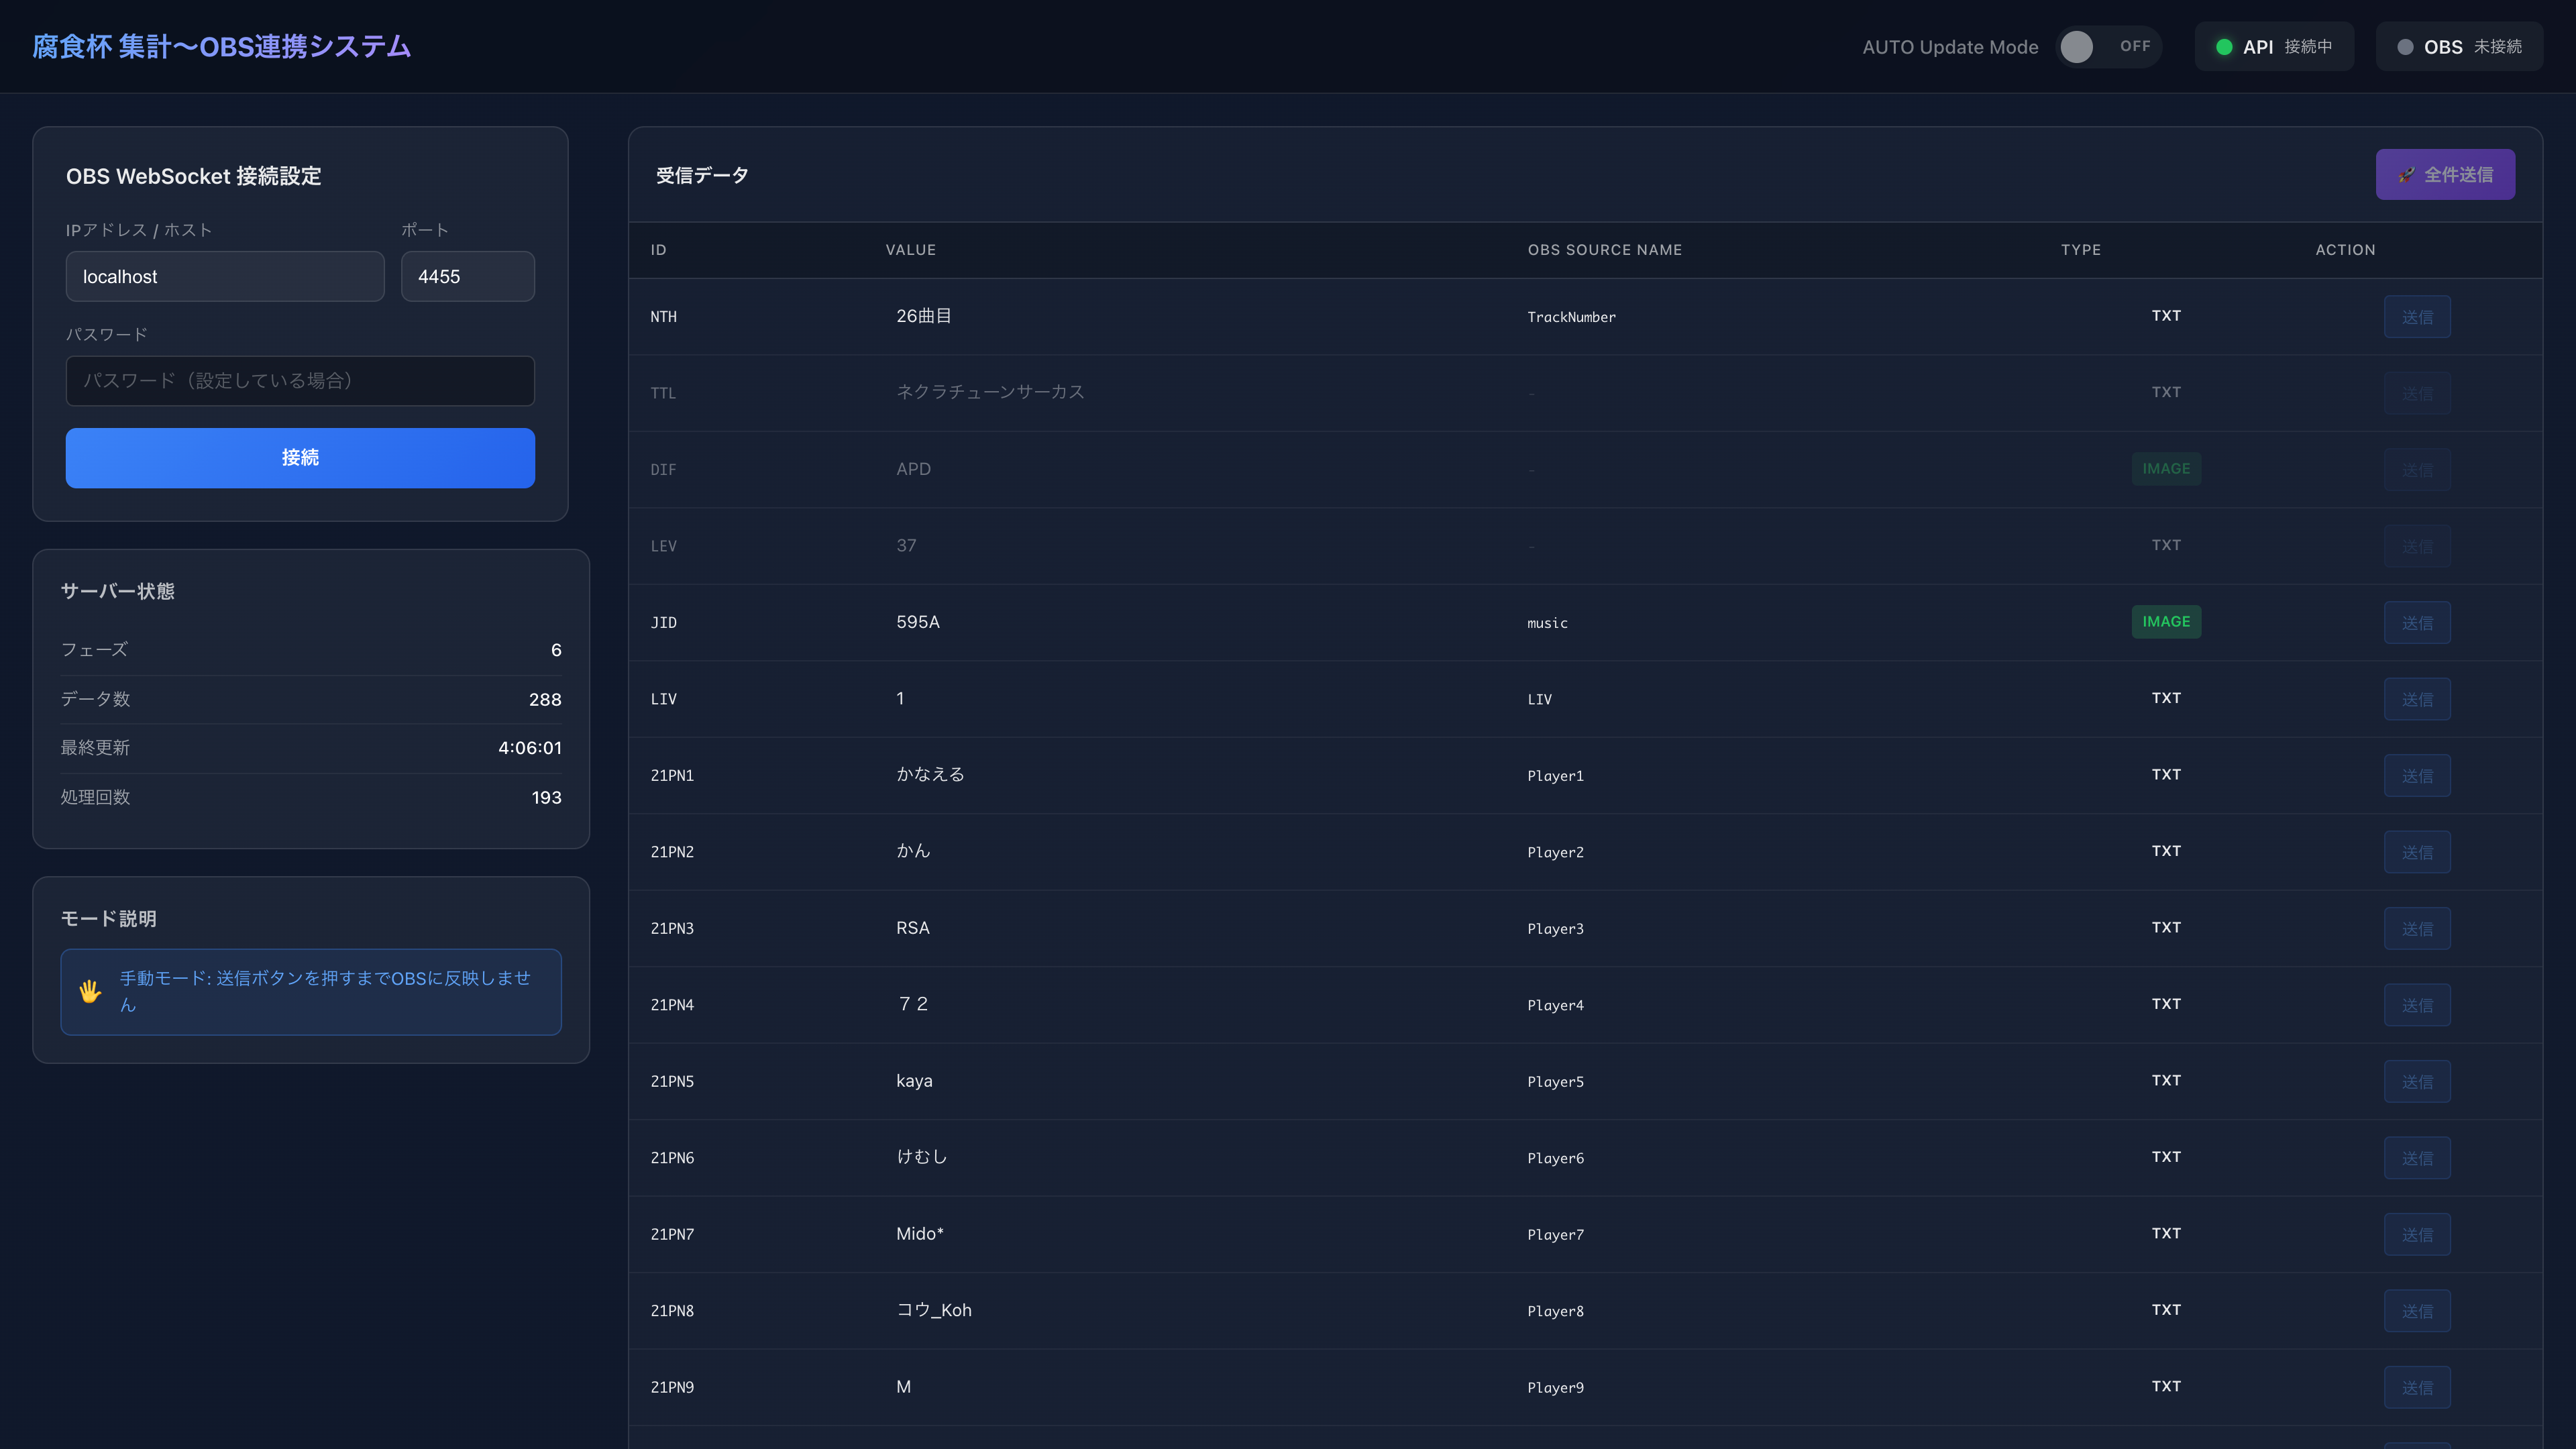Click the OBS SOURCE NAME column header
Image resolution: width=2576 pixels, height=1449 pixels.
[1604, 250]
